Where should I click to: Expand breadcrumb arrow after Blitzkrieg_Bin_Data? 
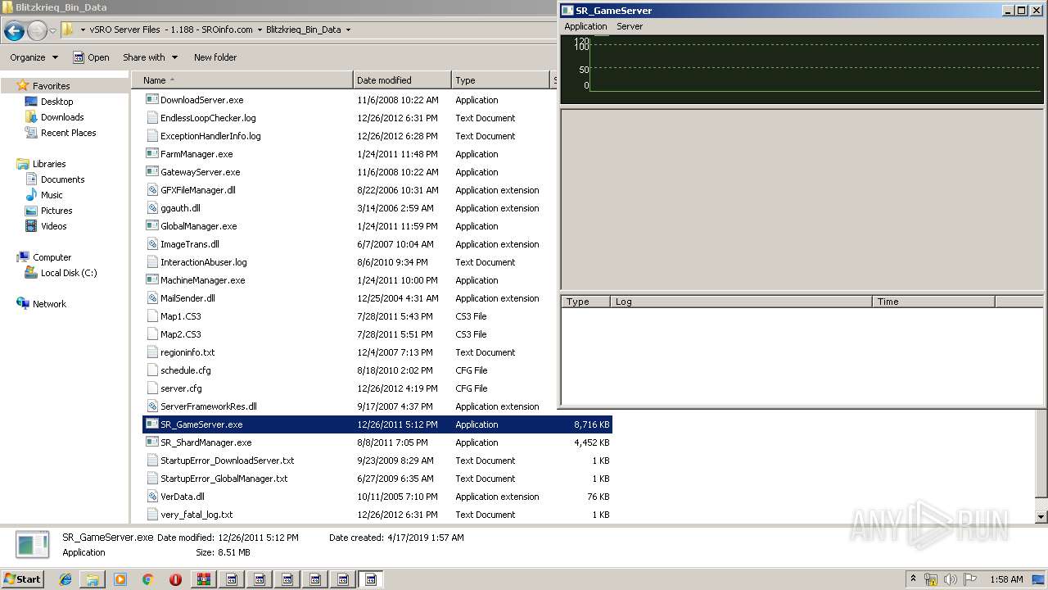pyautogui.click(x=348, y=29)
